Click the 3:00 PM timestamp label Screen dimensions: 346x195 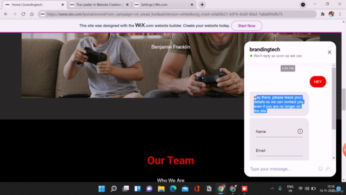click(x=288, y=68)
